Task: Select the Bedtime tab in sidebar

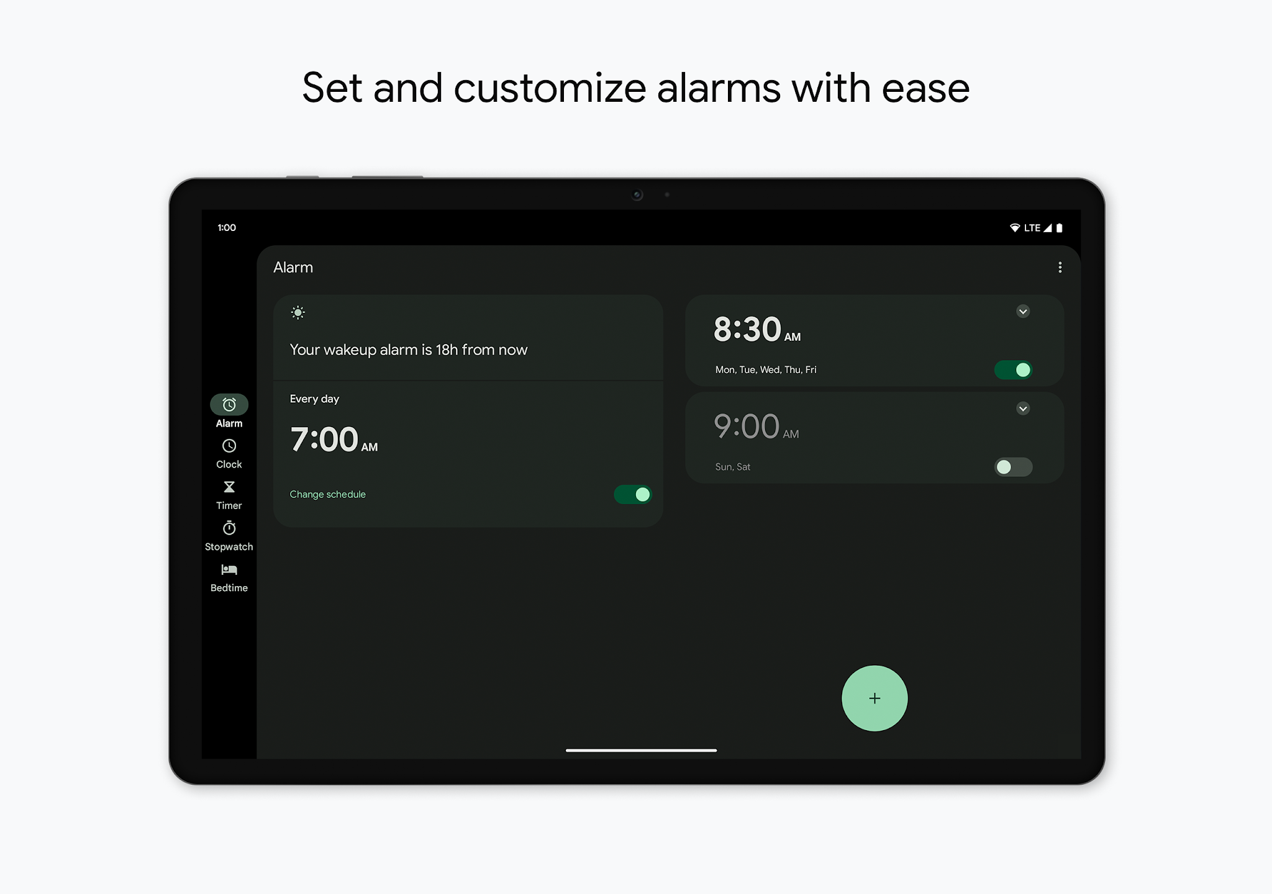Action: [229, 576]
